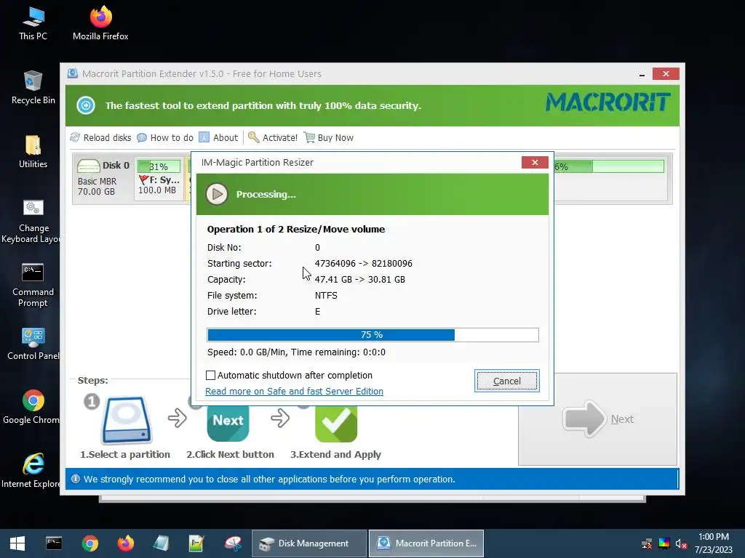The image size is (745, 558).
Task: Click the 75 % progress bar
Action: click(x=373, y=335)
